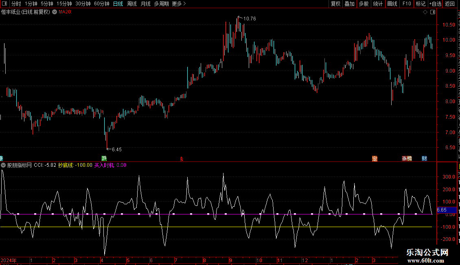Screen dimensions: 460x265
Task: Expand the 更多 periods menu
Action: tap(179, 4)
